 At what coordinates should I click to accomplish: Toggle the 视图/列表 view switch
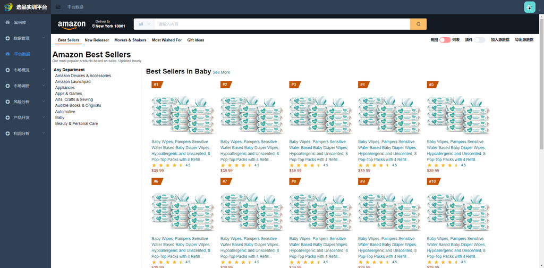click(445, 40)
